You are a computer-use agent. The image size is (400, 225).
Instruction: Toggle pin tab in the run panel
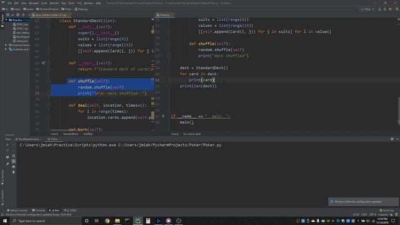coord(7,164)
